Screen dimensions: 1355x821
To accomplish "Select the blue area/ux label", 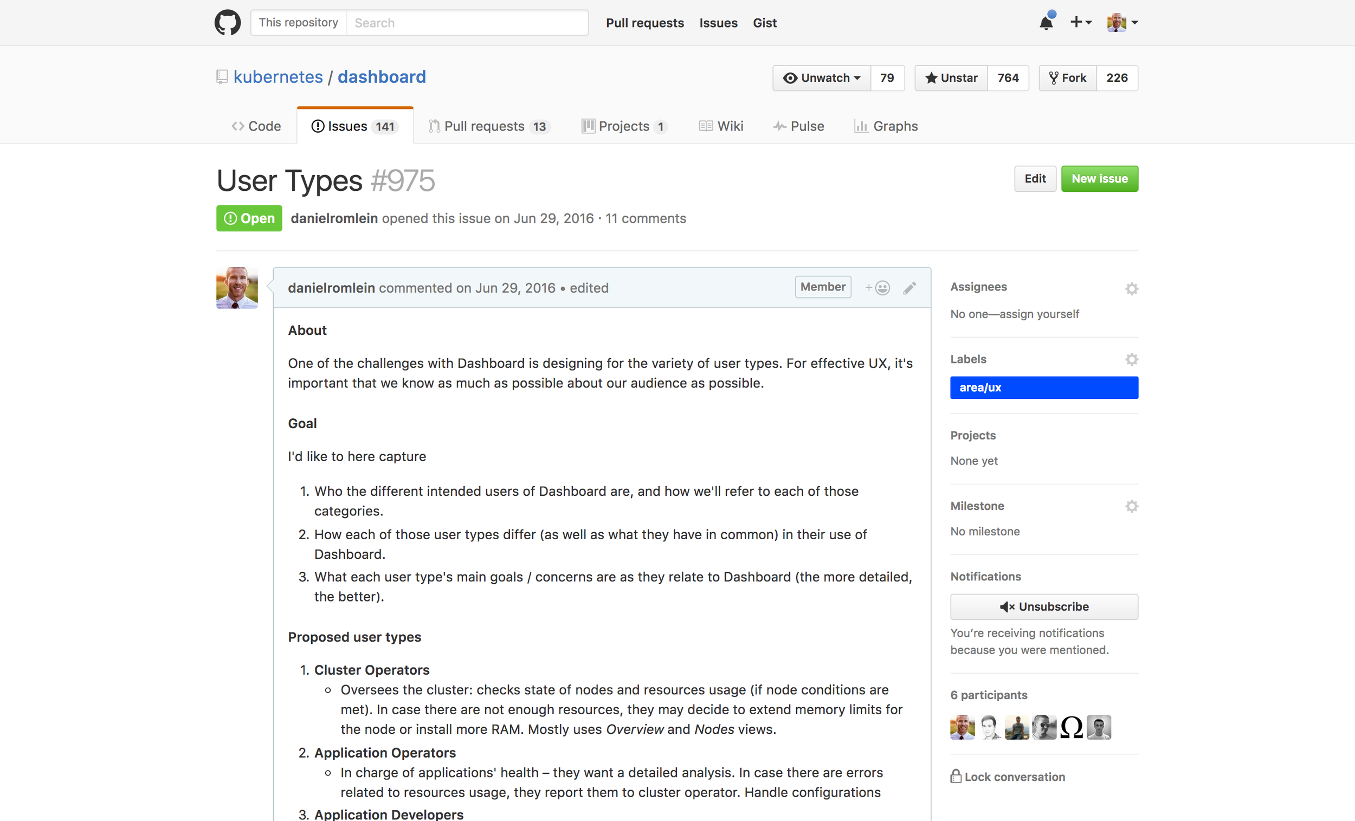I will click(x=1044, y=387).
